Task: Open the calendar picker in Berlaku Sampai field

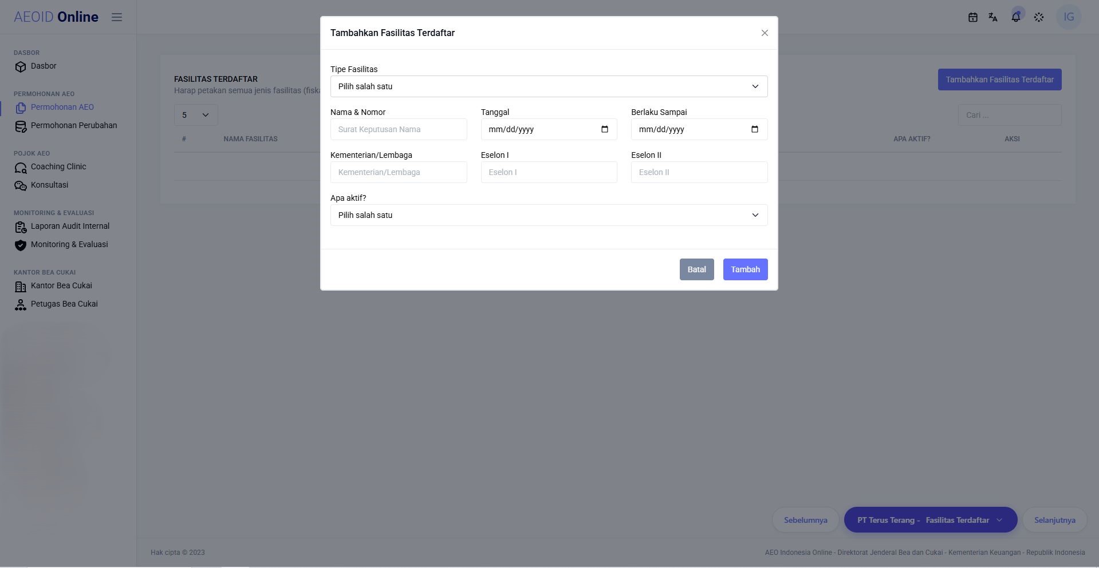Action: (x=755, y=129)
